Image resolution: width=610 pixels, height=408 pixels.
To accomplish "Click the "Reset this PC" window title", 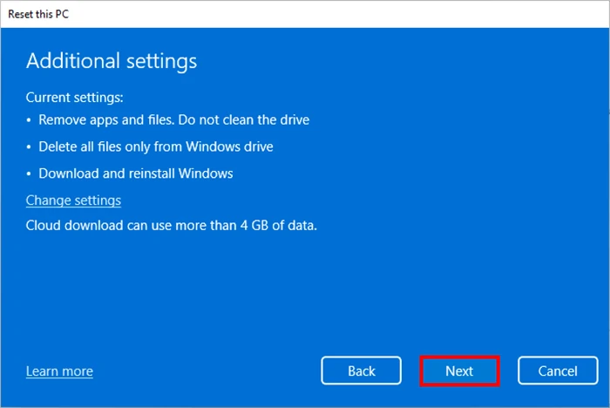I will click(38, 10).
